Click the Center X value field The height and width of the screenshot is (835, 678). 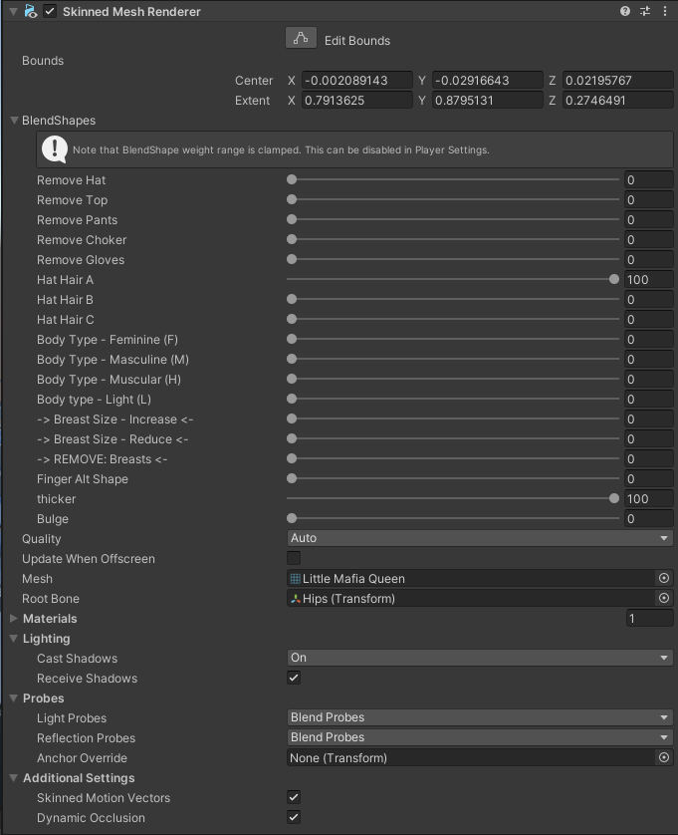click(356, 81)
